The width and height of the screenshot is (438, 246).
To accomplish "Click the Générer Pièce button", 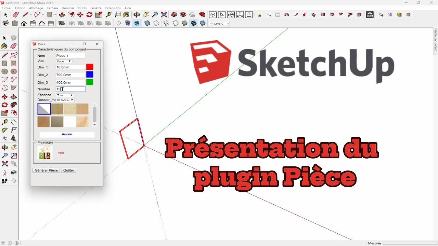I will click(46, 170).
